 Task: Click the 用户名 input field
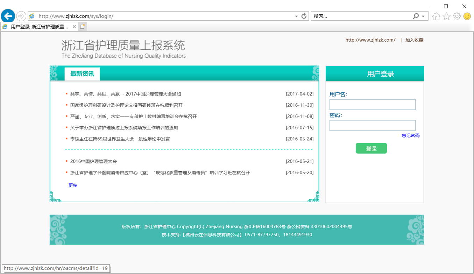(x=372, y=105)
